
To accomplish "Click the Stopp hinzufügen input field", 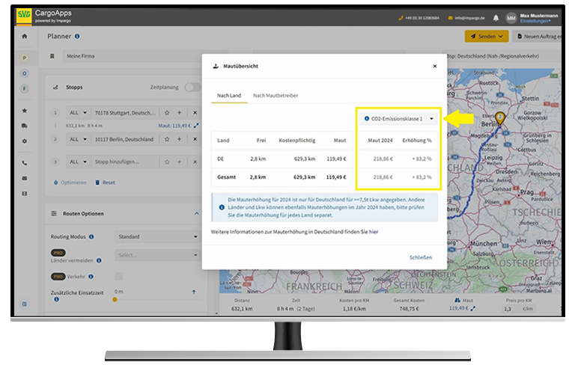I will (124, 161).
